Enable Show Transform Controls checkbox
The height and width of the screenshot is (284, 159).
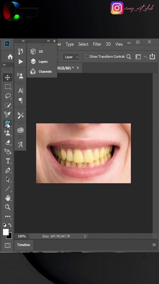click(86, 56)
